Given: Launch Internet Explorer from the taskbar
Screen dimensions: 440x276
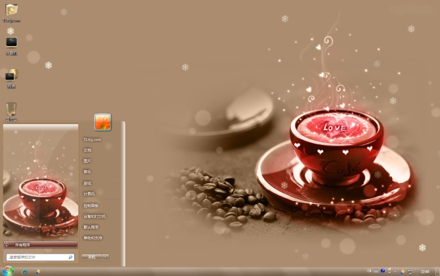Looking at the screenshot, I should [x=24, y=271].
